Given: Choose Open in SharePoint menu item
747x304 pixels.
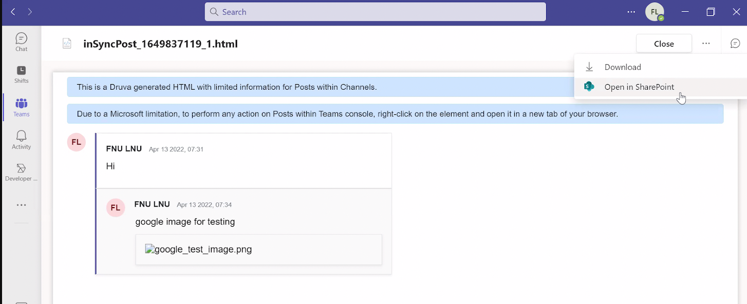Looking at the screenshot, I should click(x=639, y=87).
